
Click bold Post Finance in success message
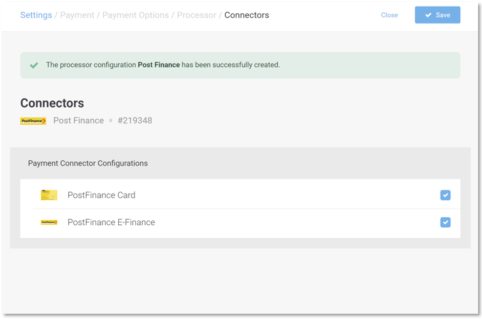point(158,65)
